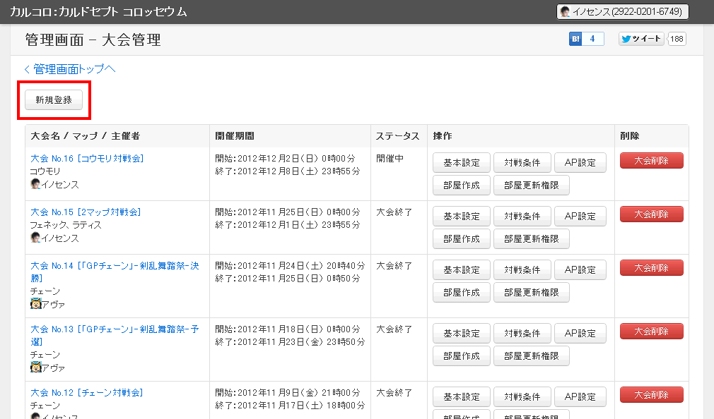The height and width of the screenshot is (419, 714).
Task: Open 対戦条件 for tournament No.15
Action: click(521, 217)
